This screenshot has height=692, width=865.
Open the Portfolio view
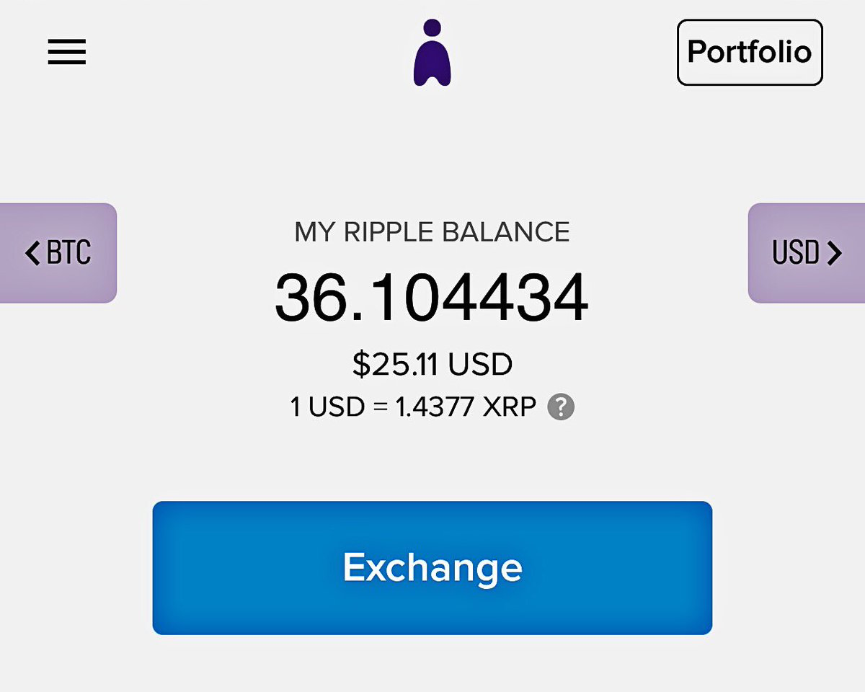pyautogui.click(x=750, y=52)
